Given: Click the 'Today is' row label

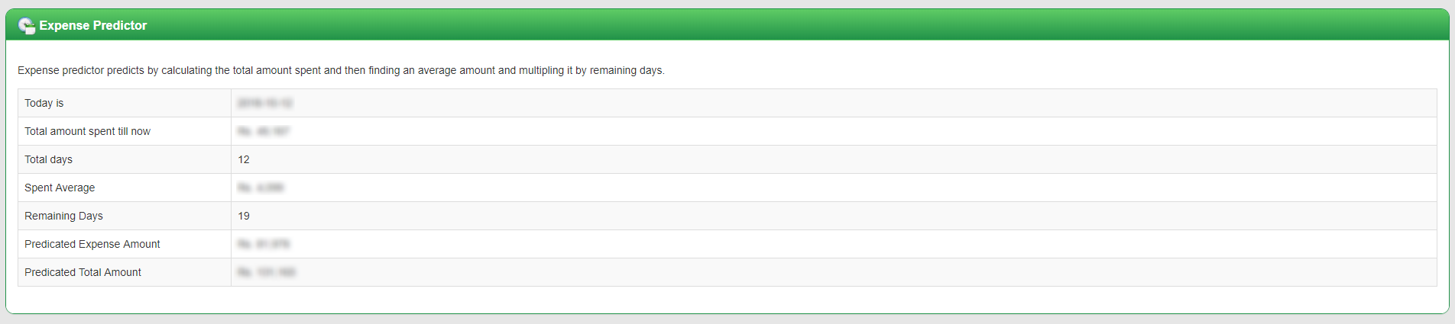Looking at the screenshot, I should 44,103.
